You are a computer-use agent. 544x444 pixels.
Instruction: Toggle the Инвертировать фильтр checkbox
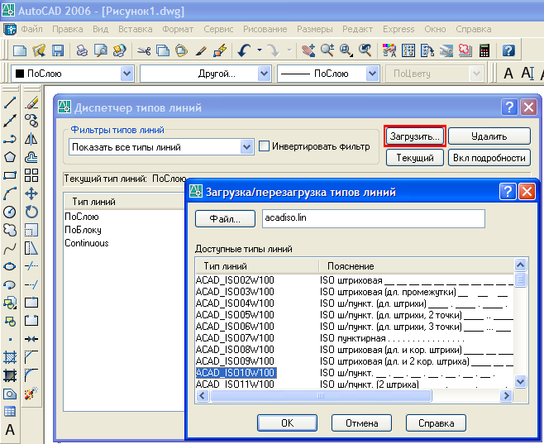pos(264,146)
